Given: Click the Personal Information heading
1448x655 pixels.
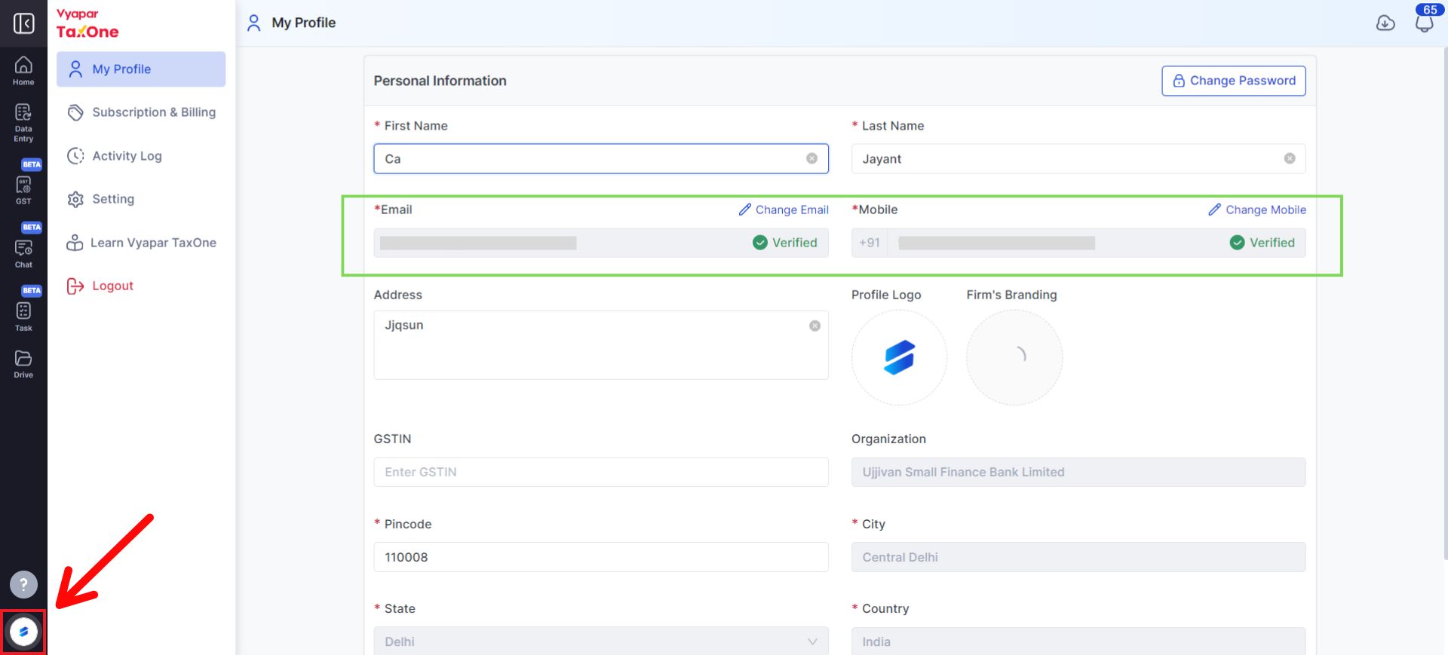Looking at the screenshot, I should click(440, 81).
